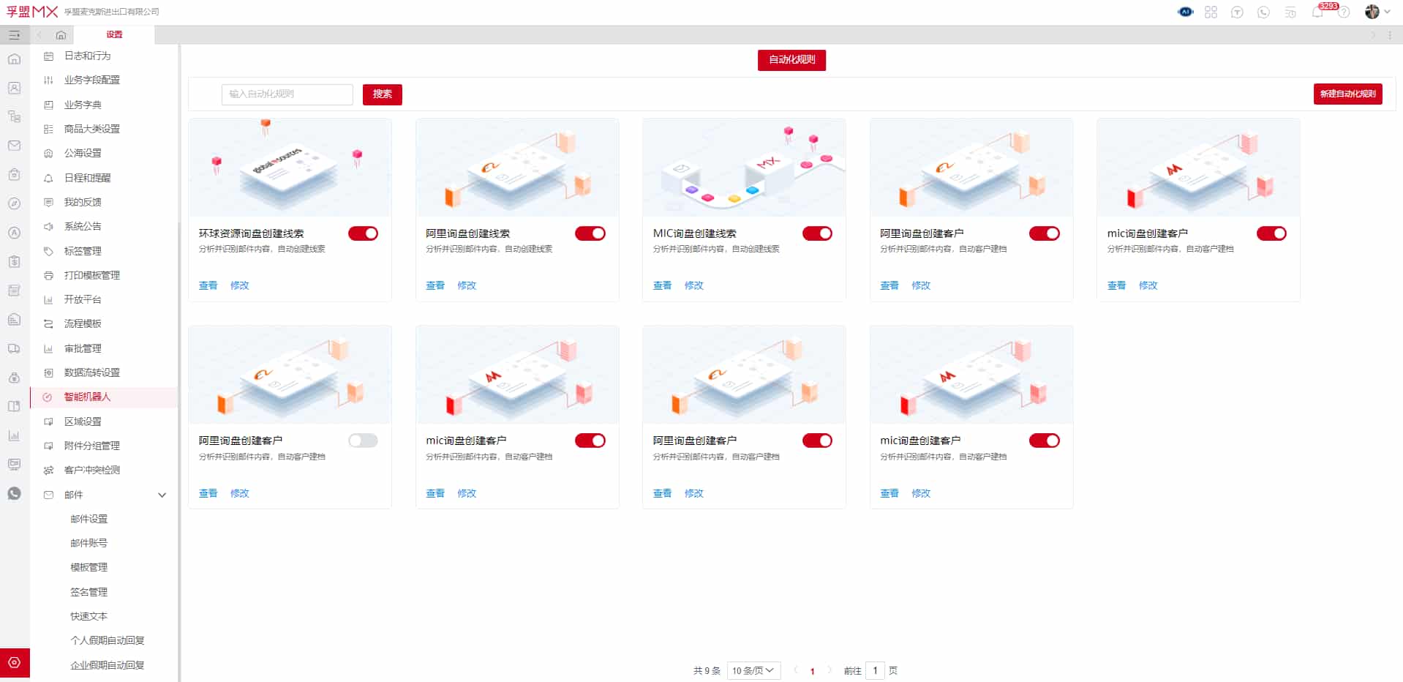
Task: Enable the switched-off 阿里询盘创建客户 toggle
Action: [x=363, y=441]
